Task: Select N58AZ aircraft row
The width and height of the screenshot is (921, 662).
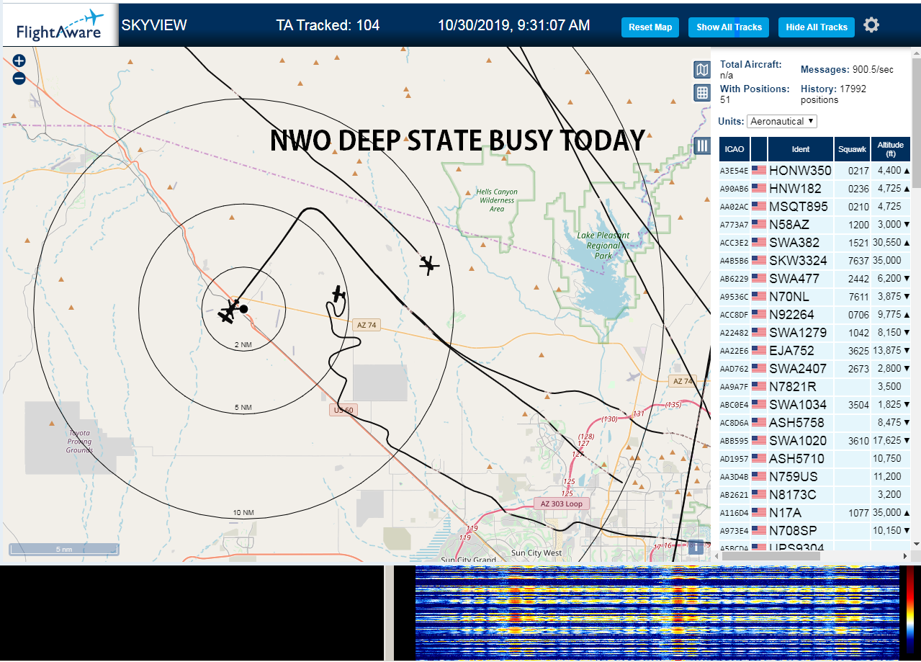Action: click(x=815, y=225)
